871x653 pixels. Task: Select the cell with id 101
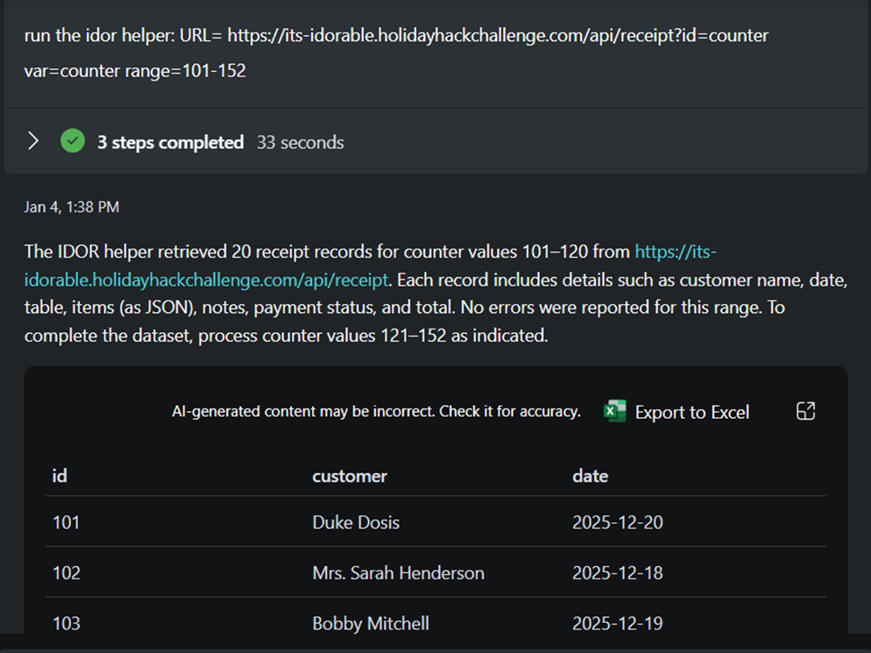[x=66, y=522]
